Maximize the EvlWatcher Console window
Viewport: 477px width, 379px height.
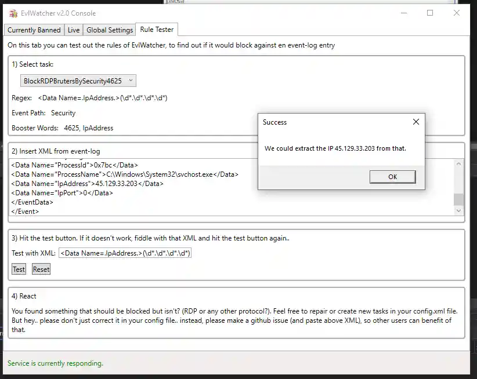[x=430, y=13]
